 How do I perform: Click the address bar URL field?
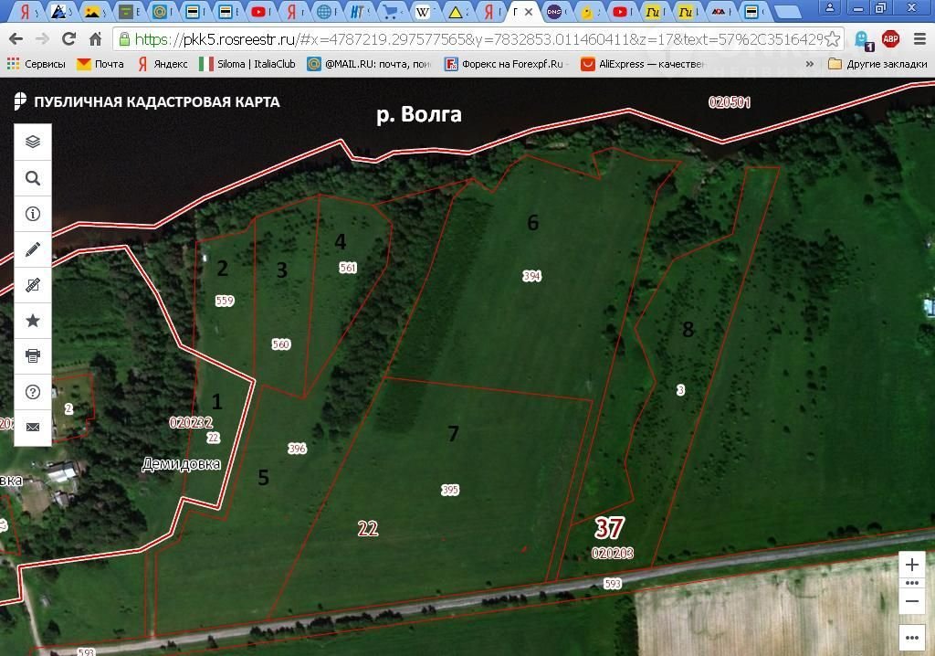tap(475, 39)
